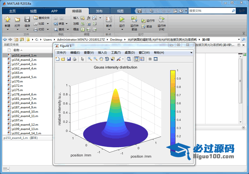249x174 pixels.
Task: Click the Breakpoints (断点) icon
Action: (109, 19)
